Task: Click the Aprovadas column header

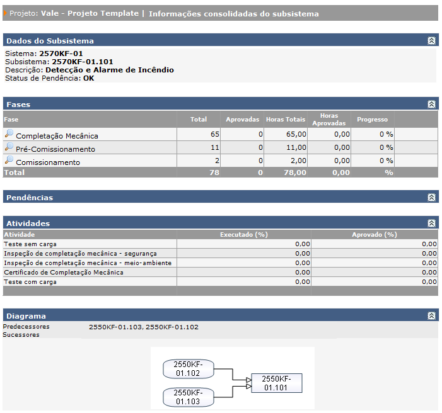Action: pos(242,120)
